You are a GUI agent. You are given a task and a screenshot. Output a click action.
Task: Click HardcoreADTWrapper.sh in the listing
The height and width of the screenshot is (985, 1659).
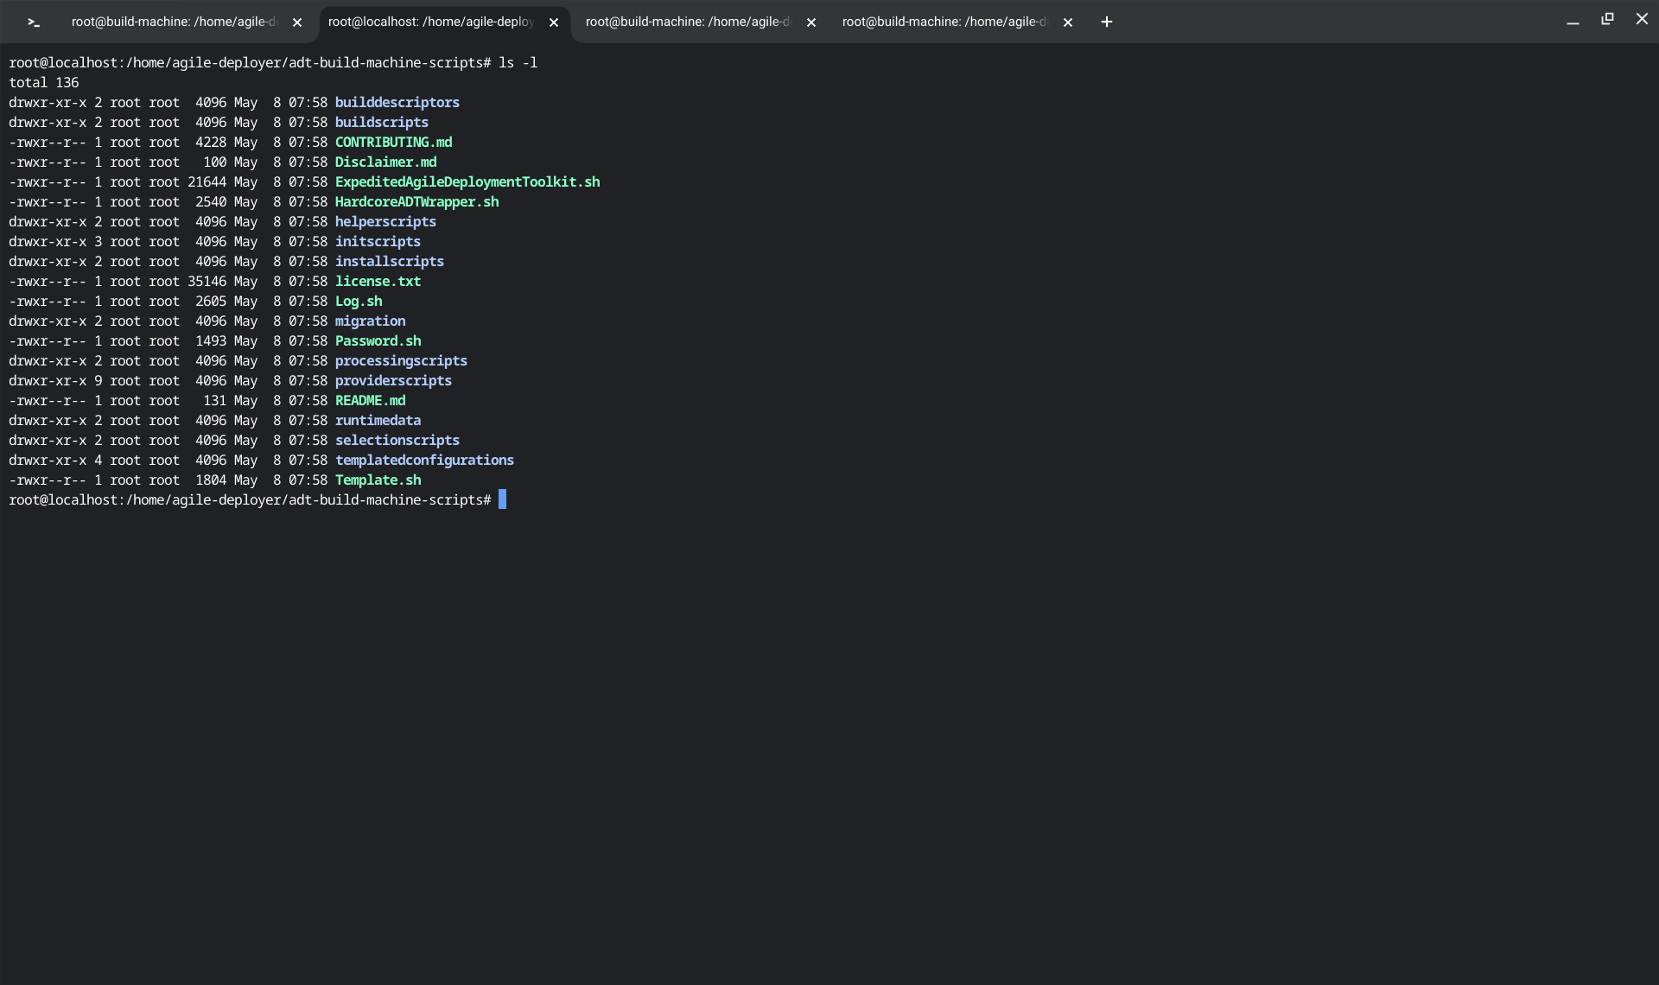pyautogui.click(x=416, y=202)
